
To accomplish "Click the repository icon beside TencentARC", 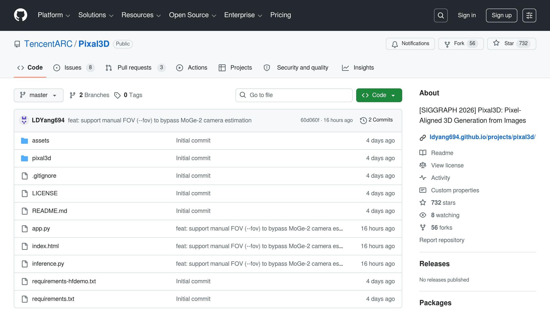I will [17, 44].
